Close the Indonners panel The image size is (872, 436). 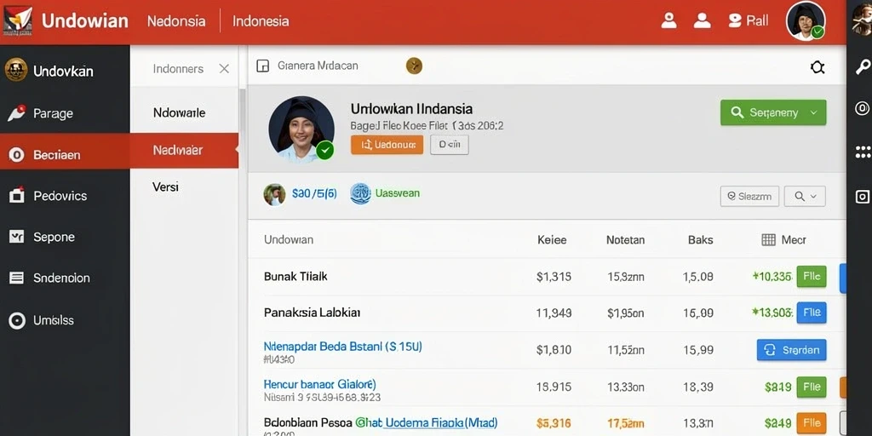point(224,69)
